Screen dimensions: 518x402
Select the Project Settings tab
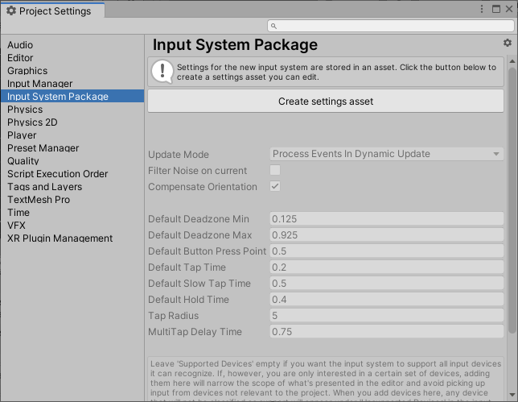(53, 11)
